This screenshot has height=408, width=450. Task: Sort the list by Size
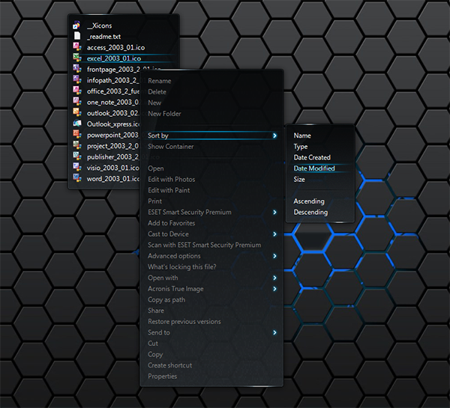click(x=299, y=180)
